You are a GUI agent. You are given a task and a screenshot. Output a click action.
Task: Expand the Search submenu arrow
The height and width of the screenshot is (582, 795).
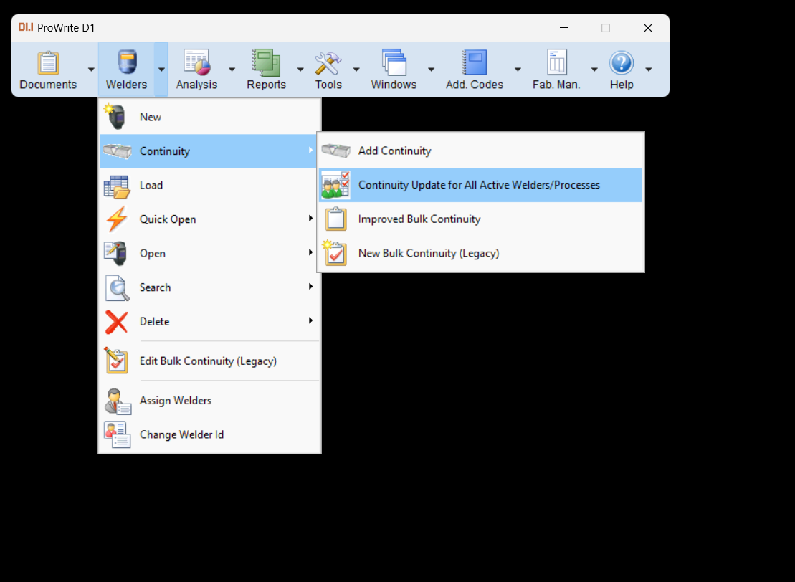click(311, 287)
